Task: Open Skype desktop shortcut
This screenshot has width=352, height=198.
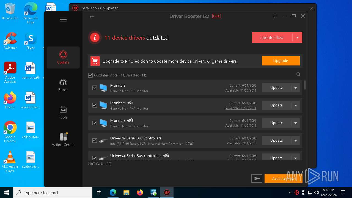Action: tap(31, 41)
